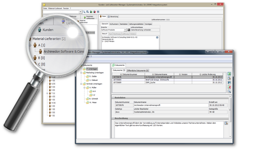Select the Brief CCE Group 5 Entwürfe row
The height and width of the screenshot is (153, 253).
168,80
